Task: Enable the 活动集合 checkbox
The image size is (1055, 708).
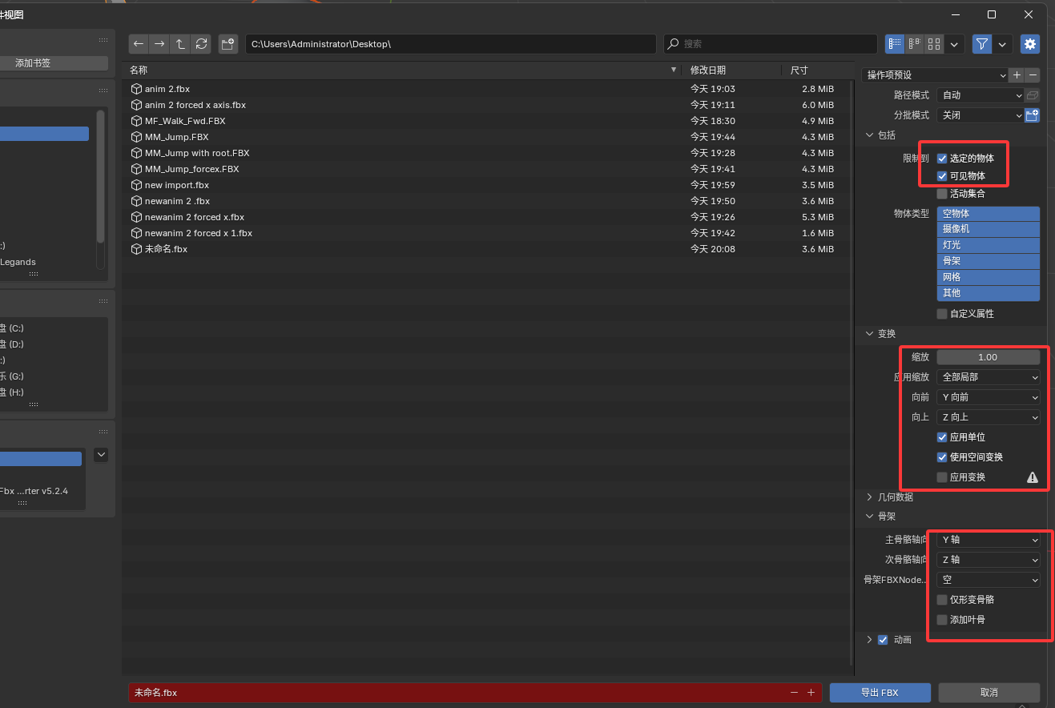Action: pyautogui.click(x=942, y=194)
